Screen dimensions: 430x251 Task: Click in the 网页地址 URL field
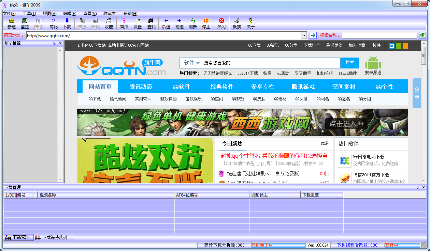[x=164, y=35]
